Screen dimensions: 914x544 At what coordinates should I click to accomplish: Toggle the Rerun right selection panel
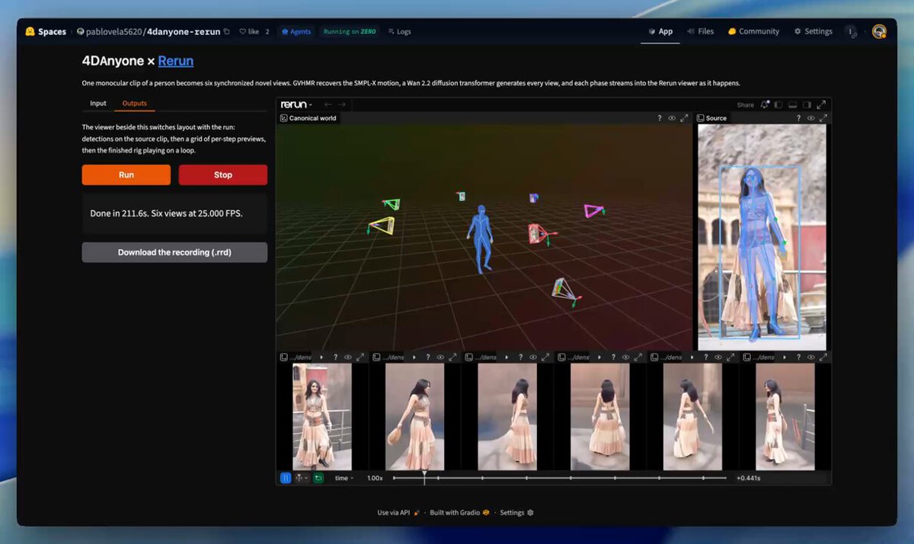(807, 105)
